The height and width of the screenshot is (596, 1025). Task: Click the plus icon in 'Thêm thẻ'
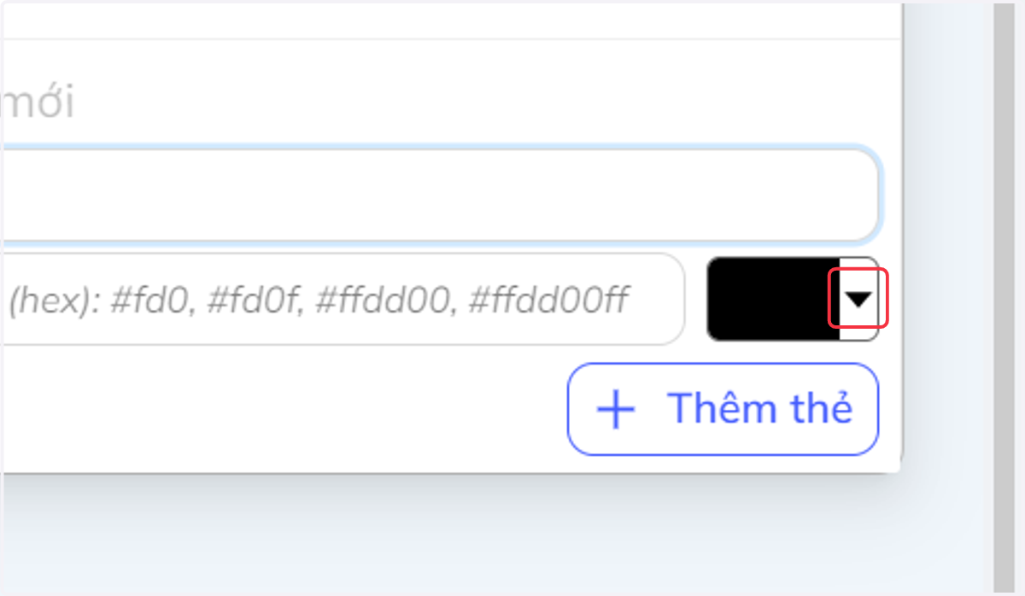616,410
